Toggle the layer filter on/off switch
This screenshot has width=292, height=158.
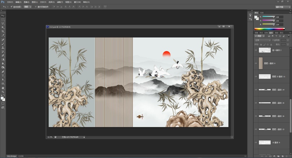tap(289, 36)
